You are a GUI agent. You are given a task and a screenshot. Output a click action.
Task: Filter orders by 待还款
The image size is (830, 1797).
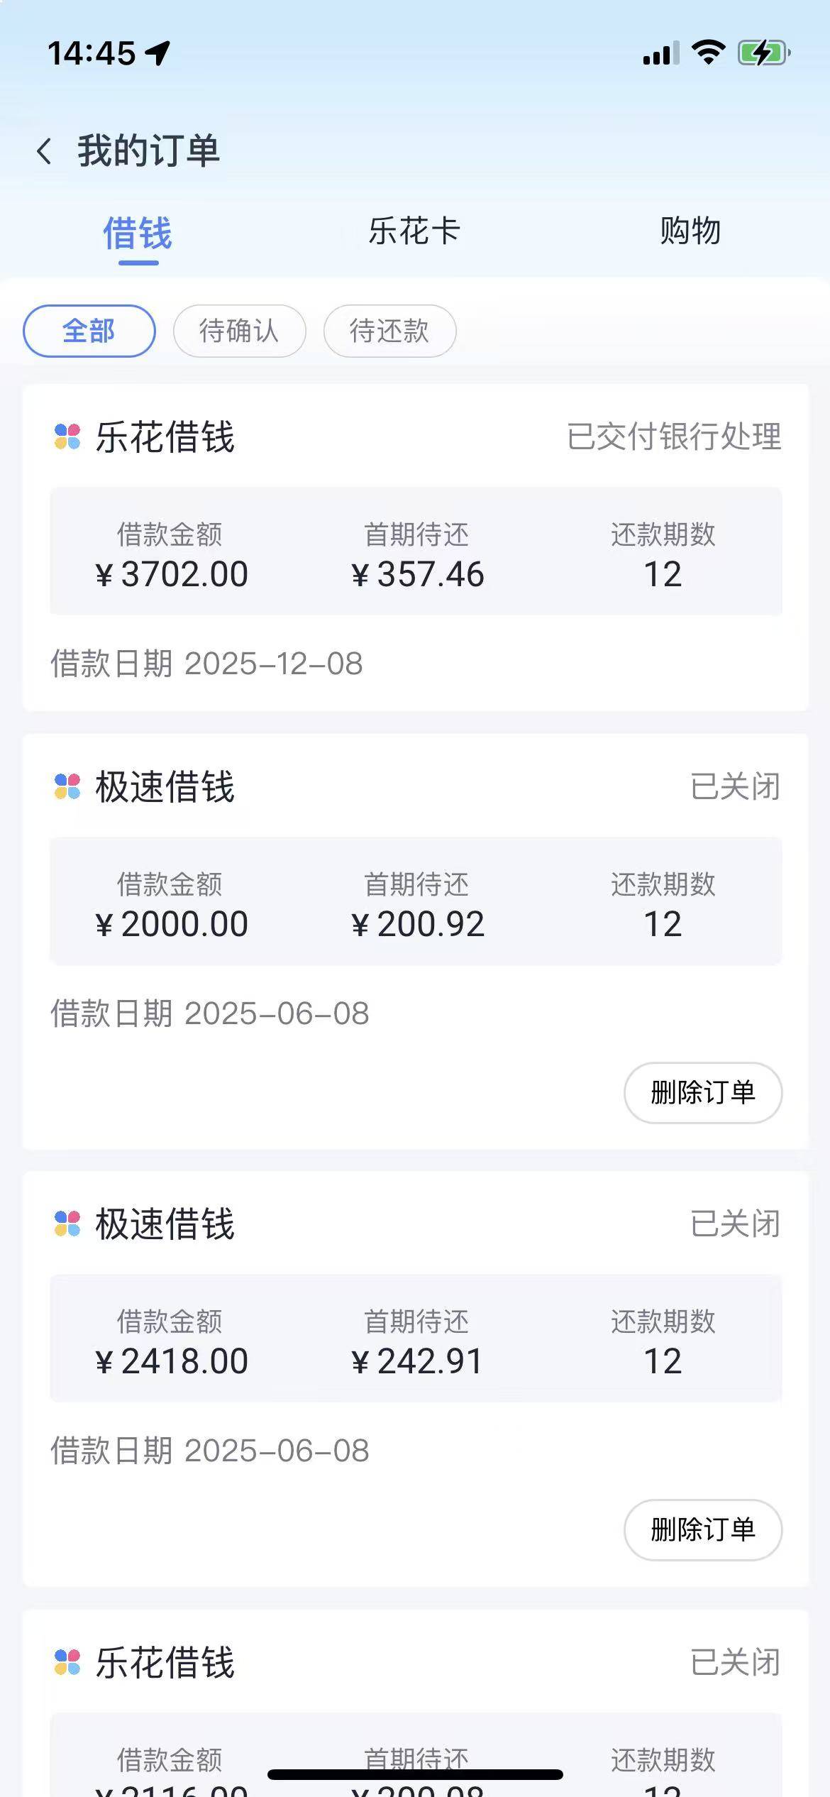coord(389,331)
